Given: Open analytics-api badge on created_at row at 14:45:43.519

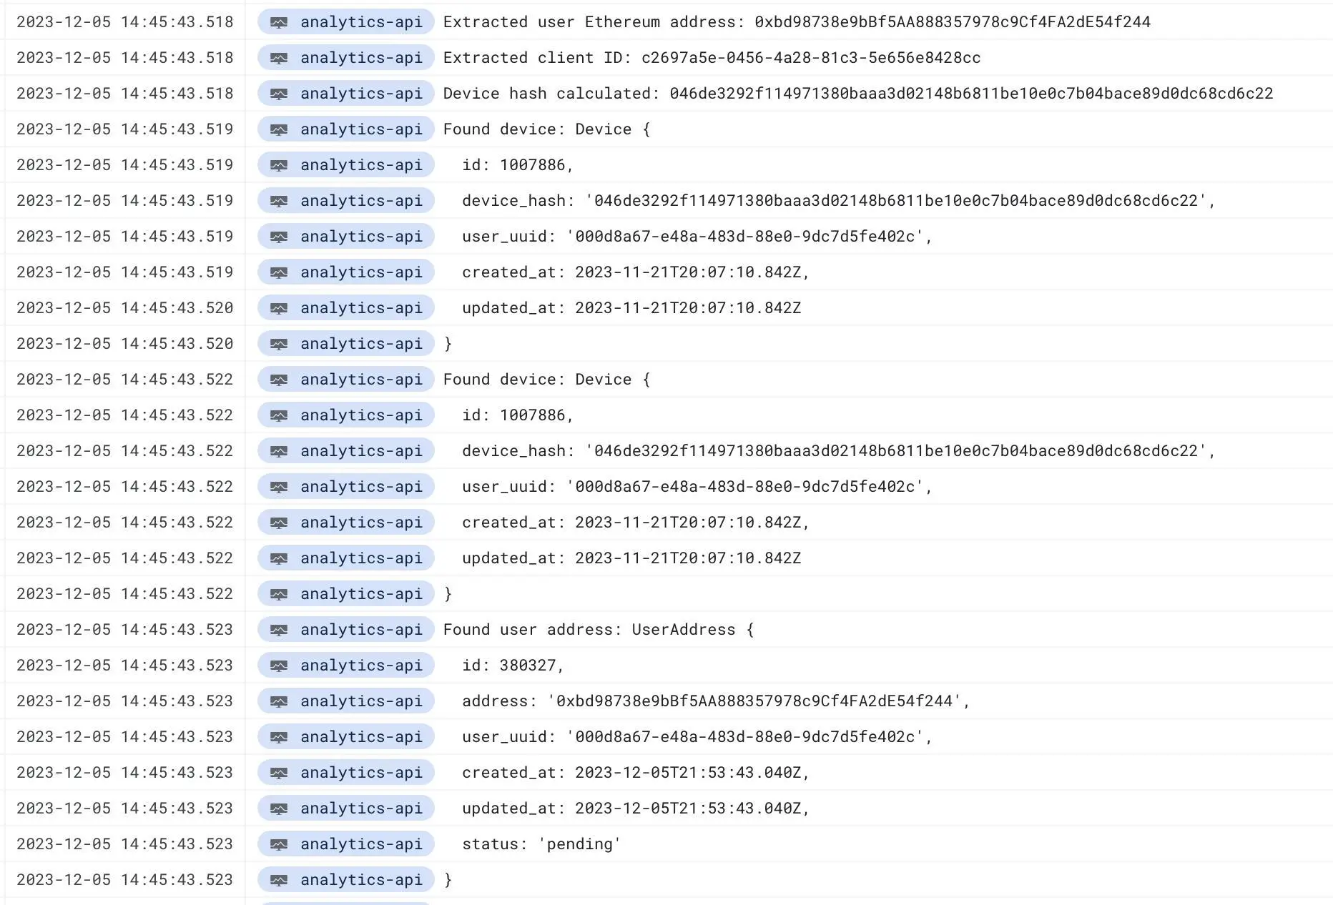Looking at the screenshot, I should point(346,272).
